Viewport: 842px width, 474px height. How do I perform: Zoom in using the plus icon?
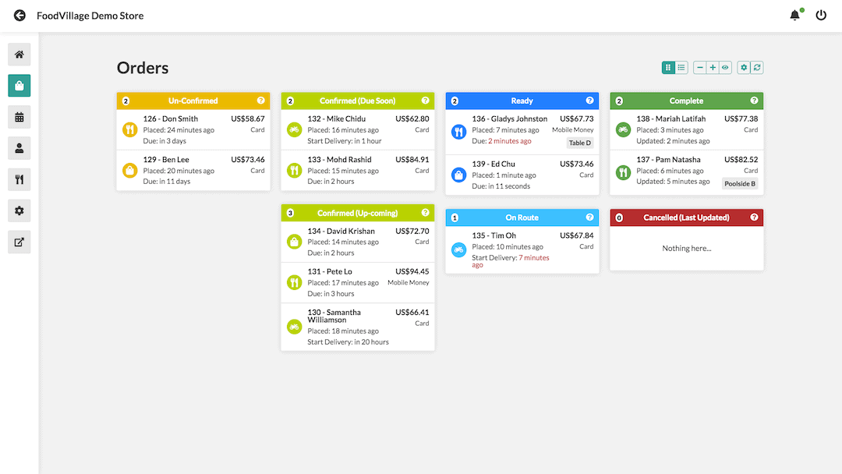712,68
